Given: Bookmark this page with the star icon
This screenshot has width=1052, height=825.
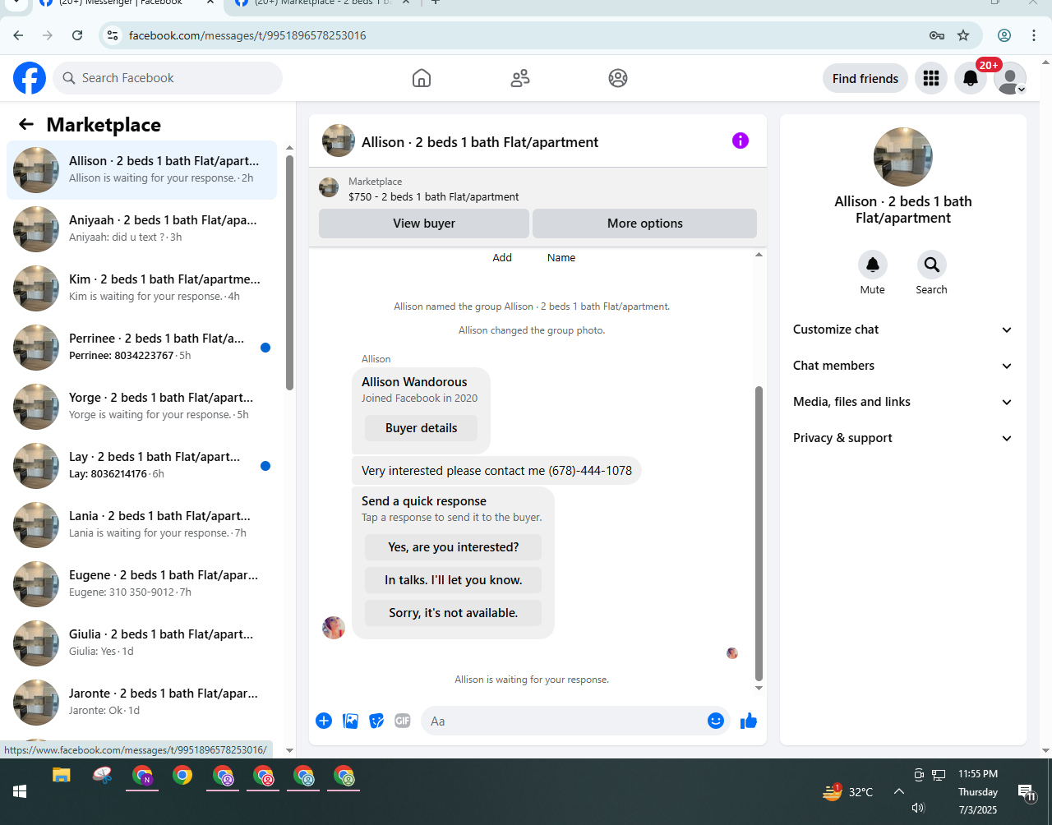Looking at the screenshot, I should [963, 35].
